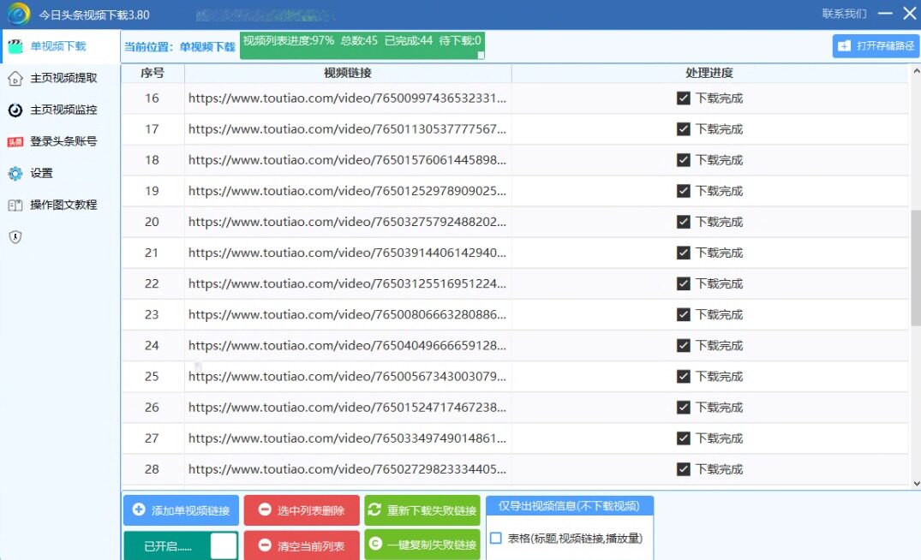The image size is (921, 560).
Task: Click the copy icon on 一键复制失败链接
Action: (375, 544)
